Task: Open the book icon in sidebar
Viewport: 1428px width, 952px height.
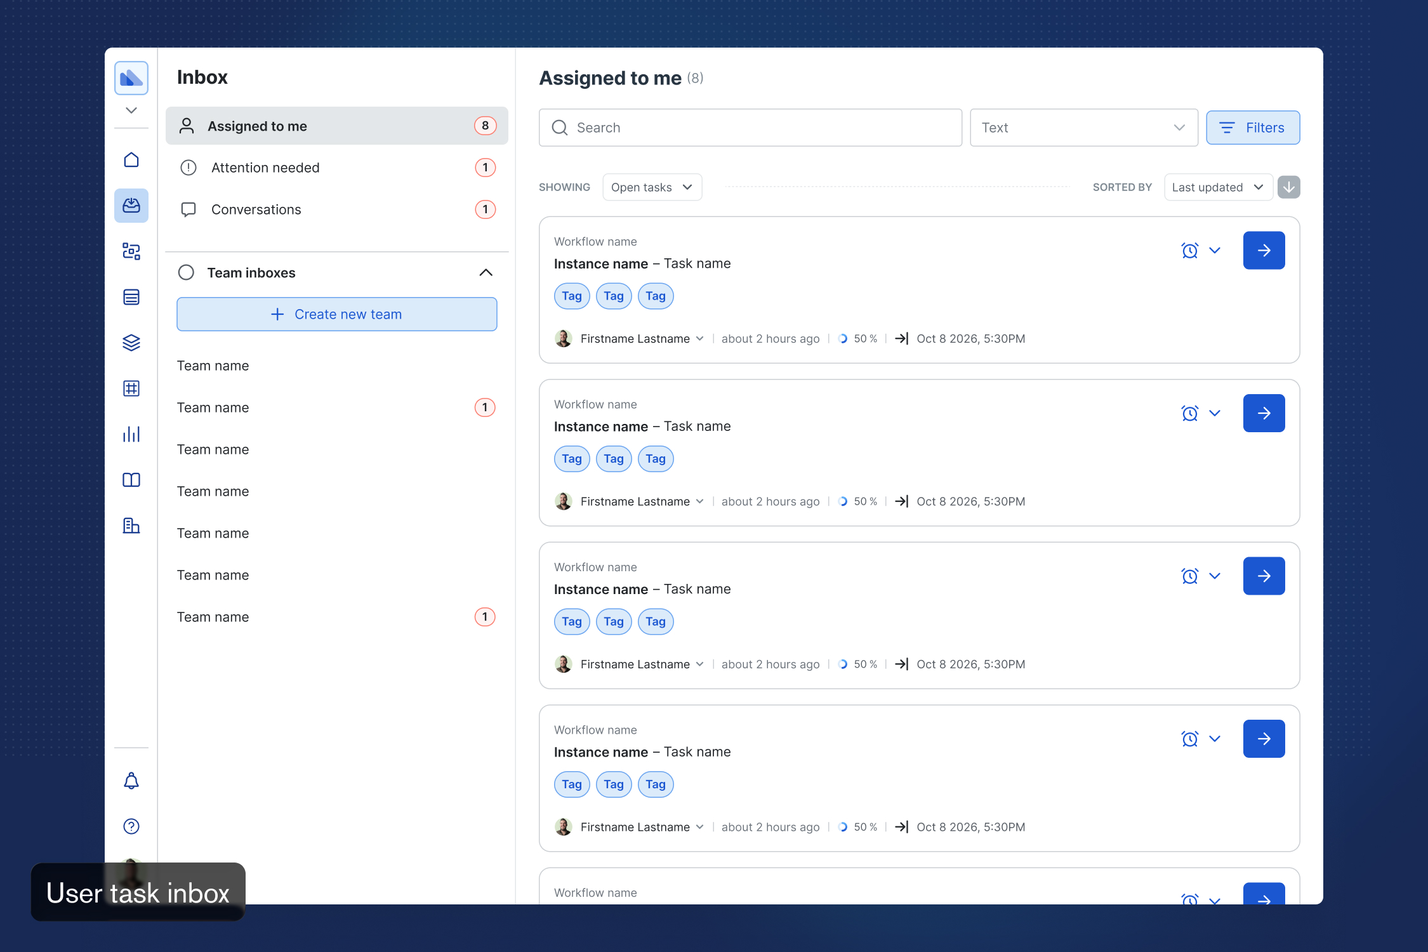Action: click(x=131, y=480)
